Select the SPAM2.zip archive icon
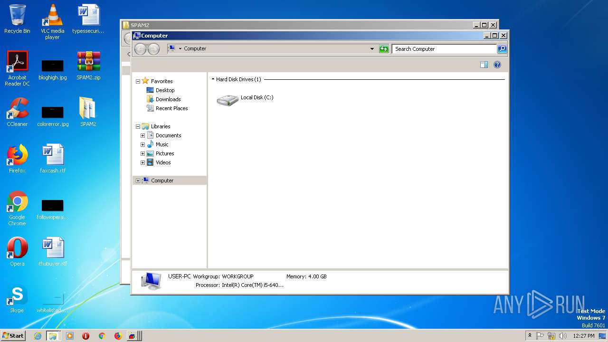608x342 pixels. (x=88, y=66)
